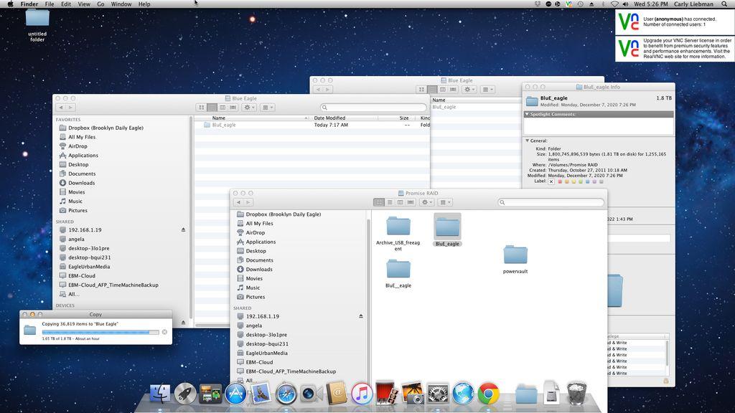
Task: Switch Promise RAID window to column view
Action: coord(400,202)
